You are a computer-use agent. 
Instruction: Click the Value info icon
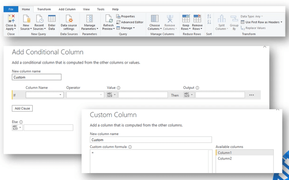pos(119,88)
